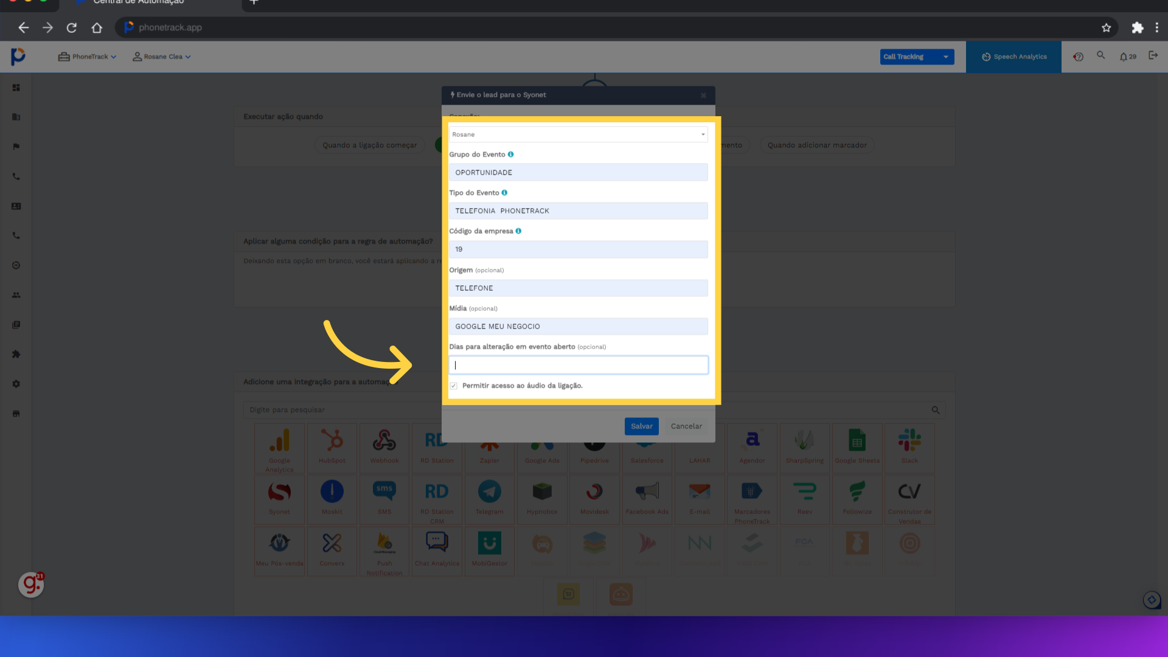Select the Construtor de Vendas integration
The height and width of the screenshot is (657, 1168).
(909, 500)
